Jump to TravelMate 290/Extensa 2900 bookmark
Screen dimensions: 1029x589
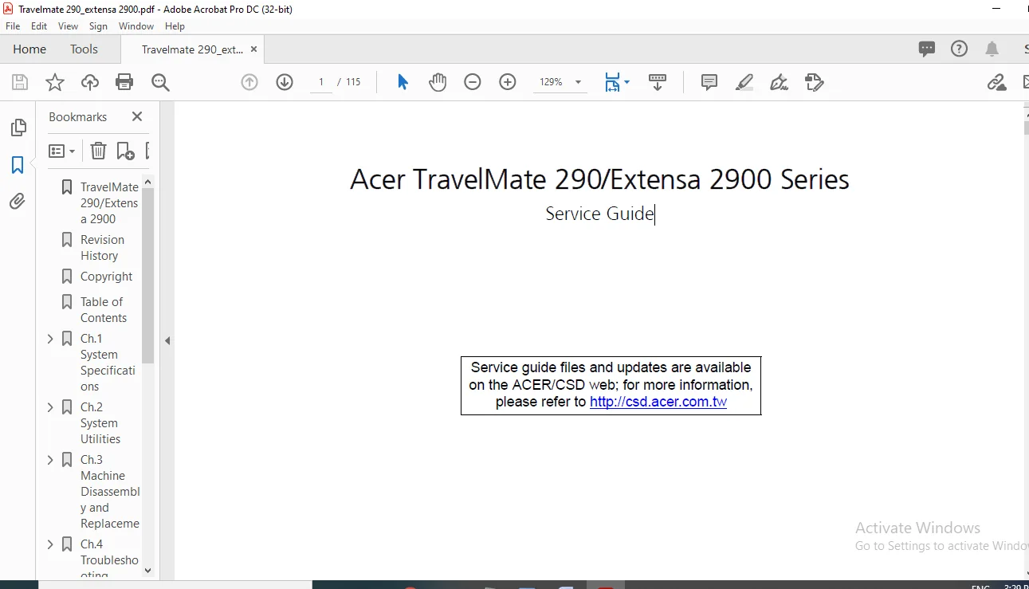pos(109,203)
